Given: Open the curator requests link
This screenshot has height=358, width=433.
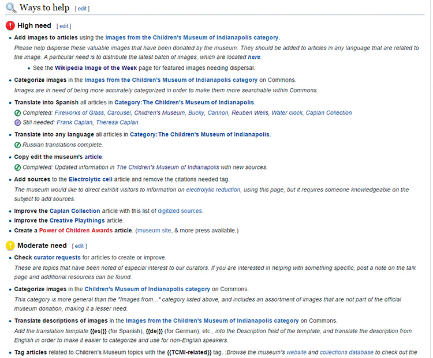Looking at the screenshot, I should click(x=57, y=258).
